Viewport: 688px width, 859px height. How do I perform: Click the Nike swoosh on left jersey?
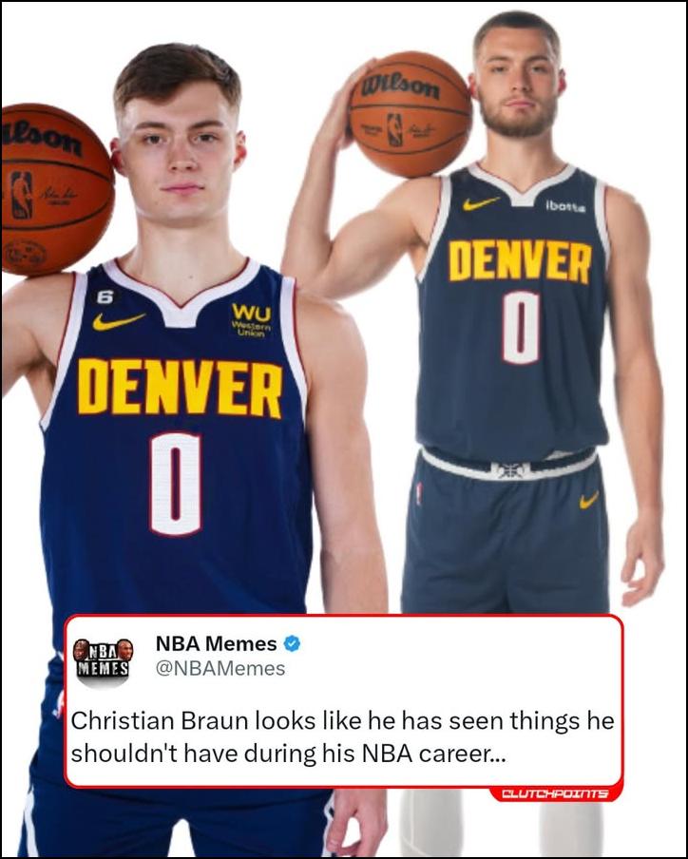tap(119, 321)
